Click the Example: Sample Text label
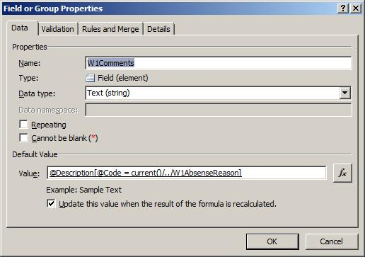 (83, 190)
